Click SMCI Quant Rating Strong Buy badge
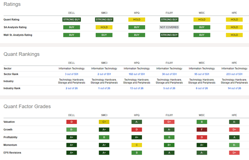 tap(104, 20)
